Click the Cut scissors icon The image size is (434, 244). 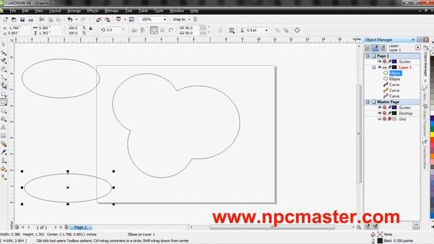coord(42,20)
